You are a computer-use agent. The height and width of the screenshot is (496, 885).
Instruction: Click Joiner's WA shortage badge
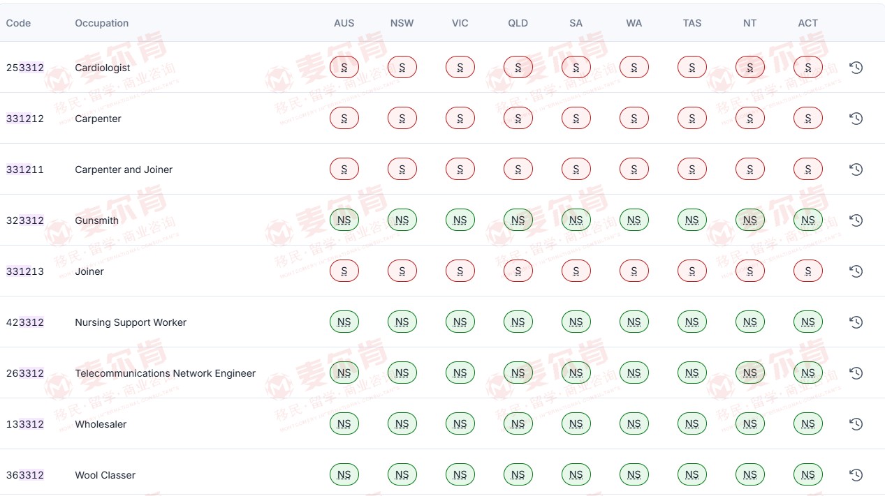pyautogui.click(x=634, y=271)
